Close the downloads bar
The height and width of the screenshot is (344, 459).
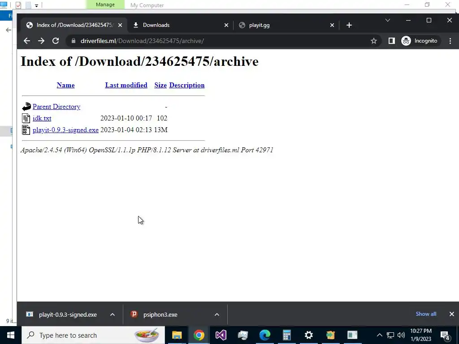pos(452,314)
